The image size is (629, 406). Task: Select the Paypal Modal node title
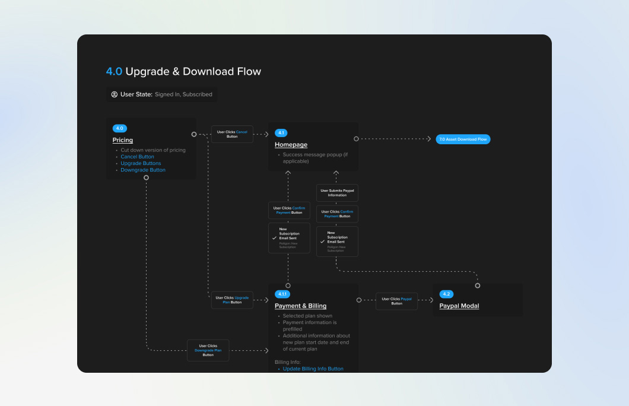(459, 306)
